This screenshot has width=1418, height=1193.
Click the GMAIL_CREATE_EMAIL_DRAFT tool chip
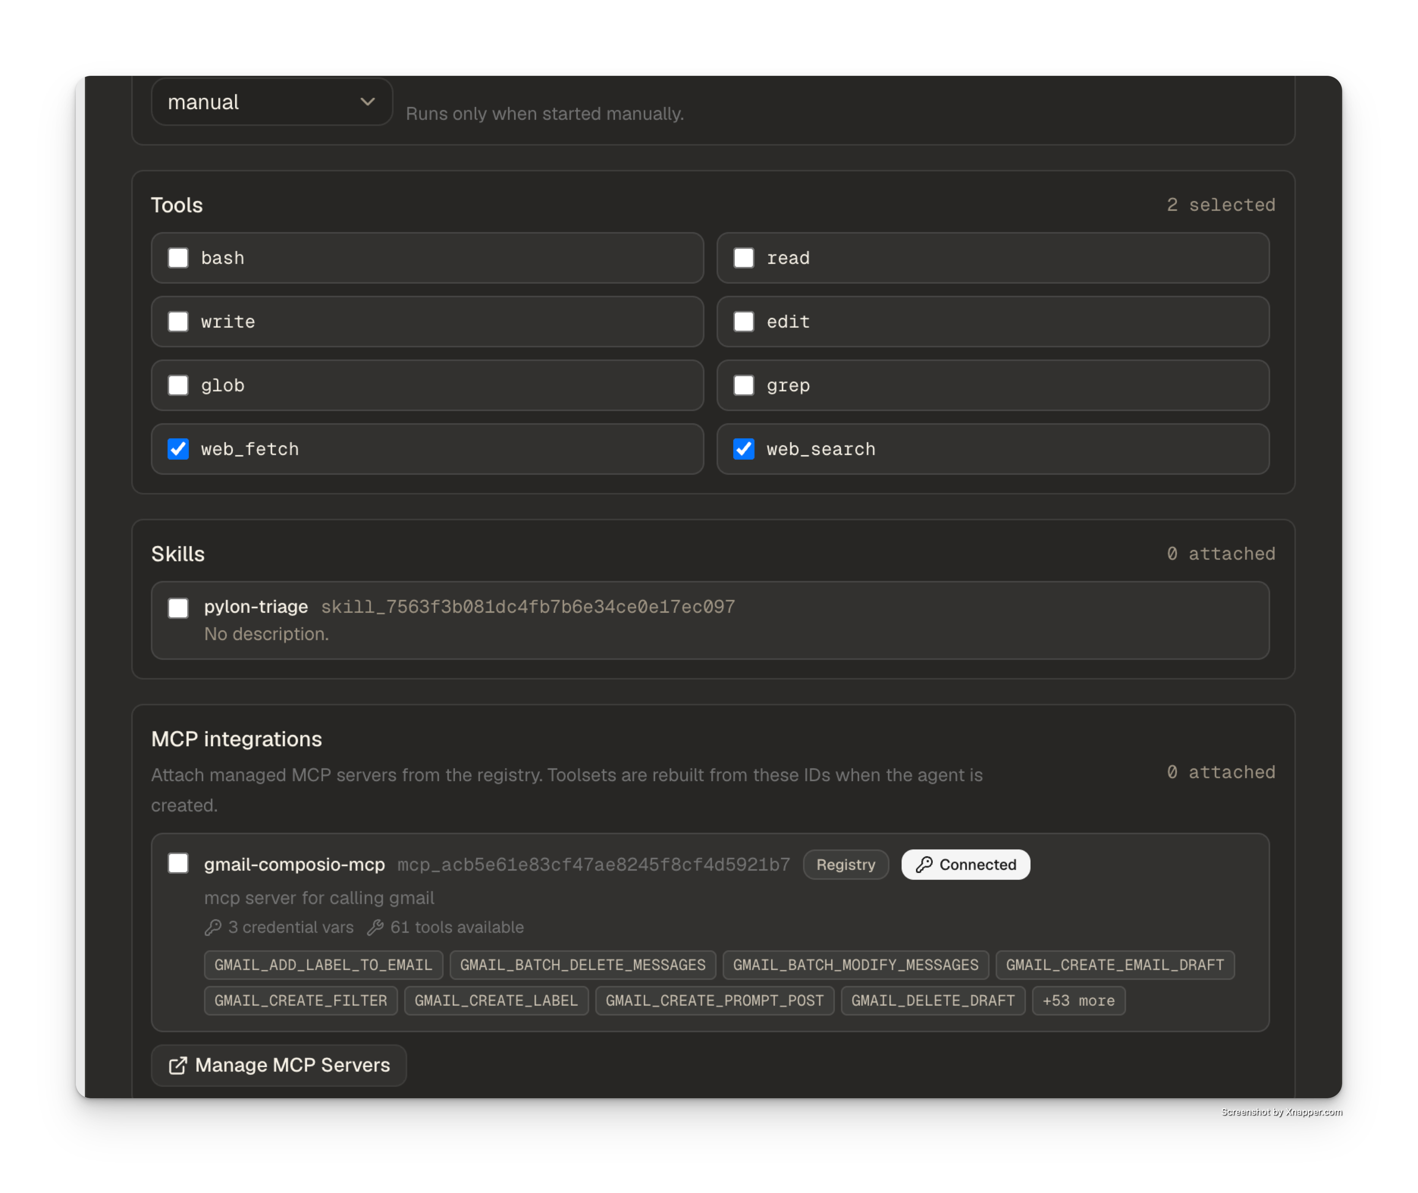1114,964
